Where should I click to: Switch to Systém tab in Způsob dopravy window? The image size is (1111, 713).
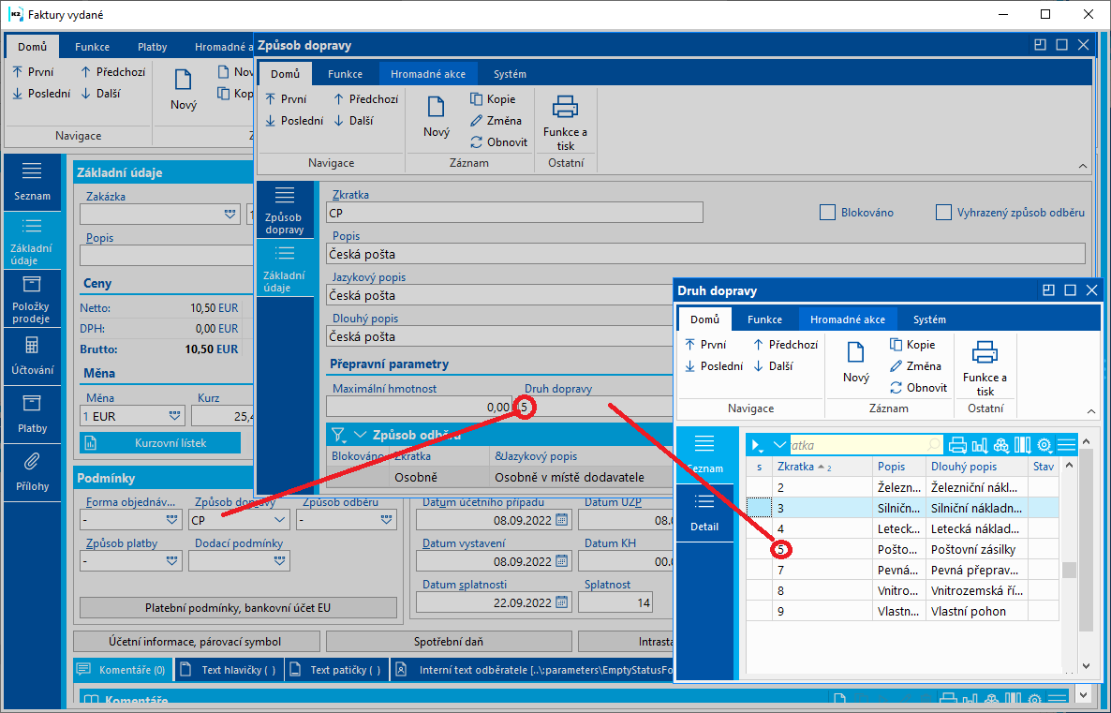[x=510, y=74]
